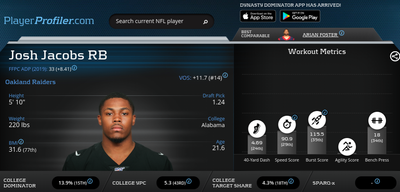Get it on Google Play button
Screen dimensions: 400x192
point(300,16)
